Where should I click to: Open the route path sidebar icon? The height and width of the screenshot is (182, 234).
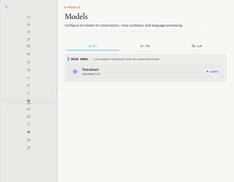(29, 125)
